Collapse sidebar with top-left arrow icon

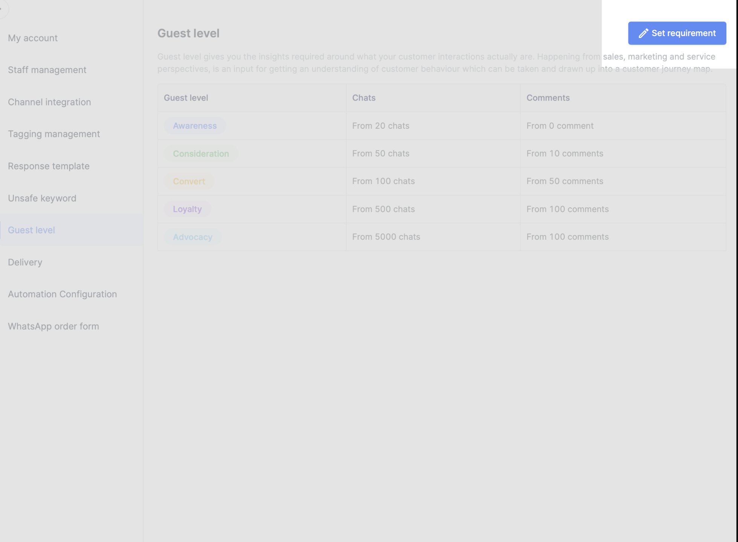pos(2,9)
